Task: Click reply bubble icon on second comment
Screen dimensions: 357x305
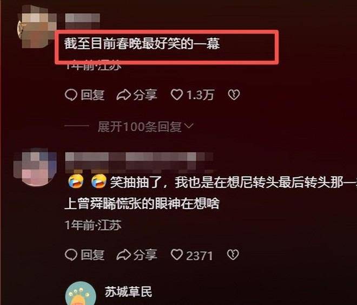Action: [71, 255]
